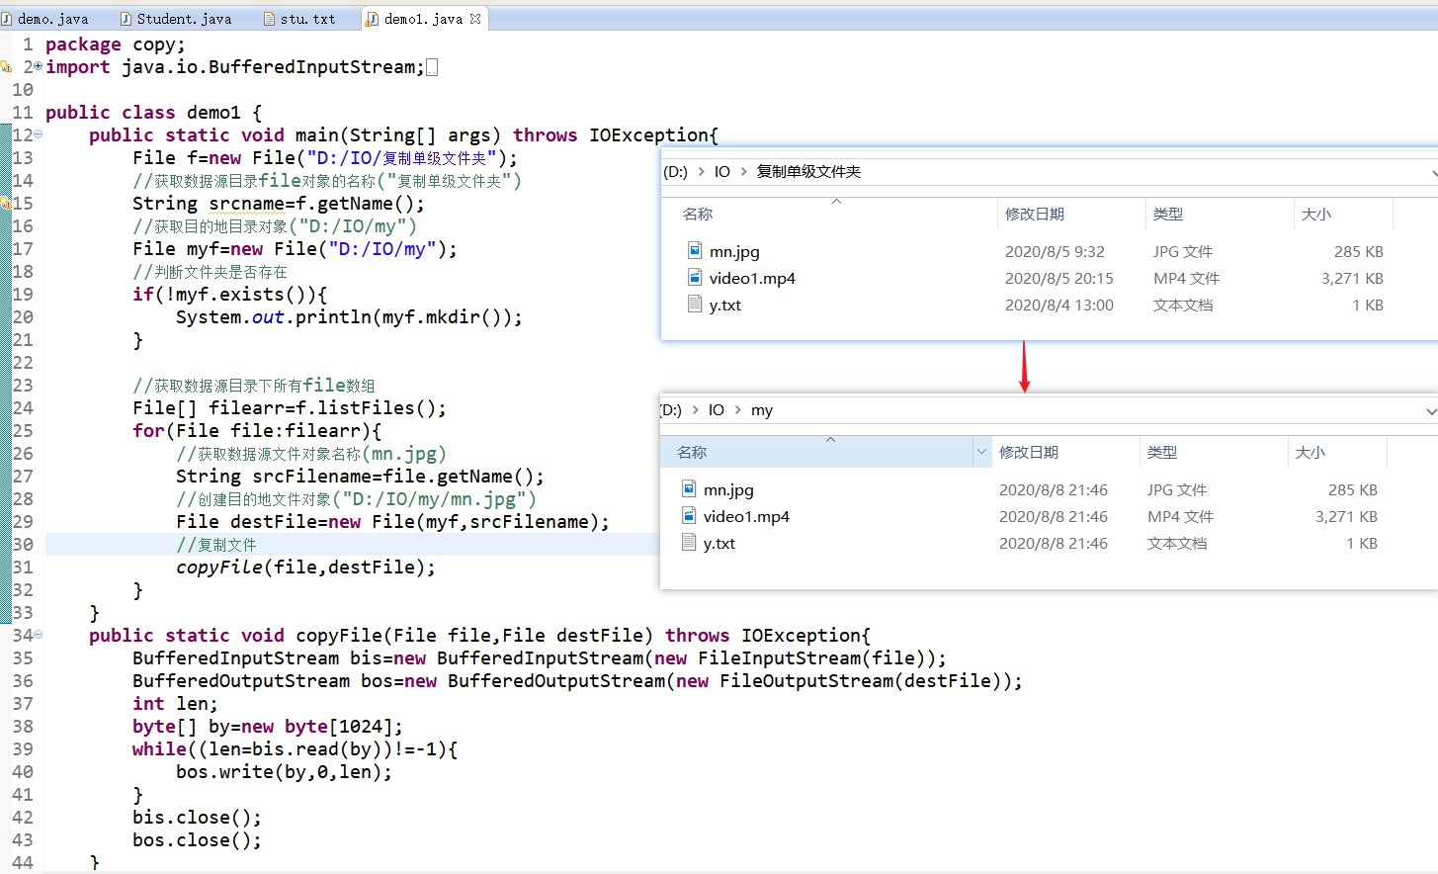The height and width of the screenshot is (874, 1438).
Task: Click the y.txt icon in my folder window
Action: coord(689,543)
